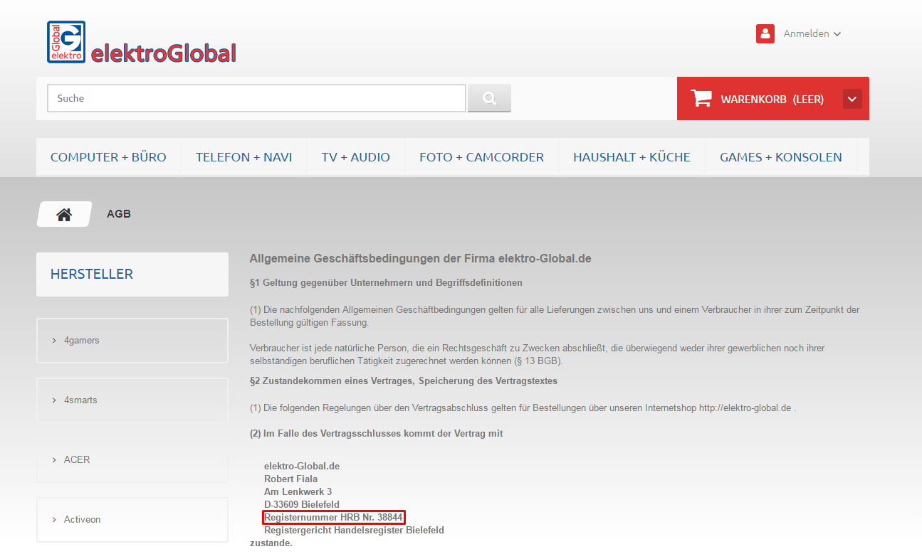Open TV + Audio menu
The width and height of the screenshot is (922, 554).
tap(356, 157)
